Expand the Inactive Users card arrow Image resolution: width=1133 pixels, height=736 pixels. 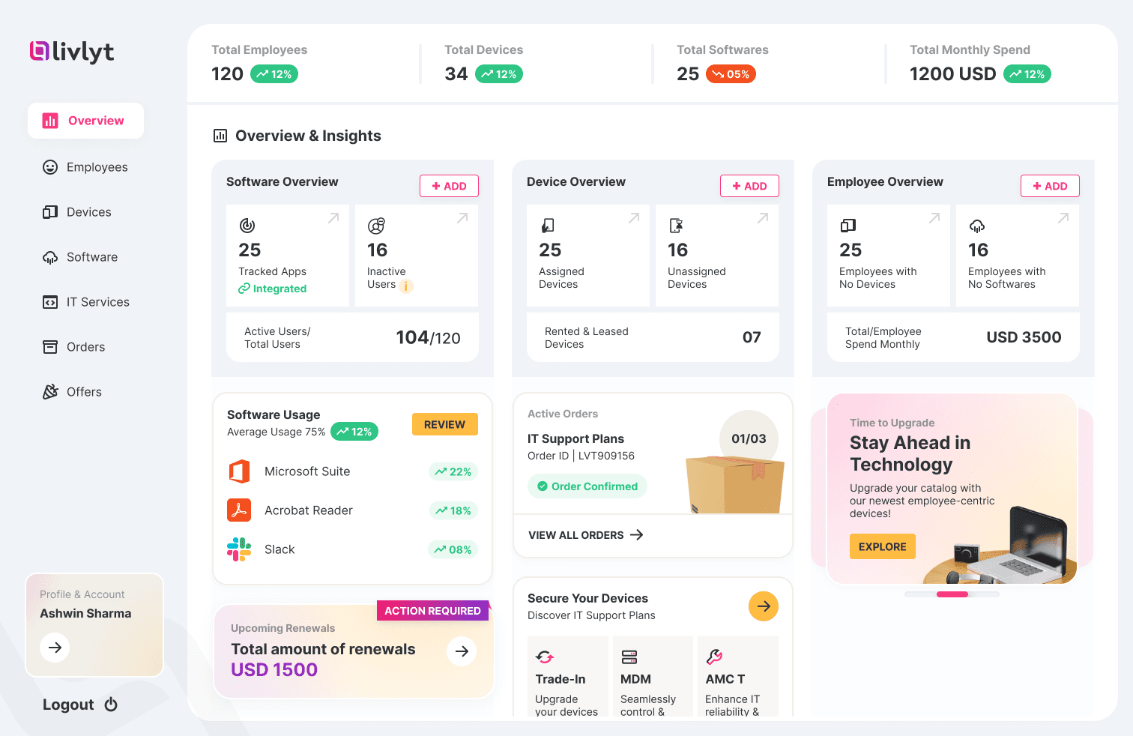click(x=462, y=218)
